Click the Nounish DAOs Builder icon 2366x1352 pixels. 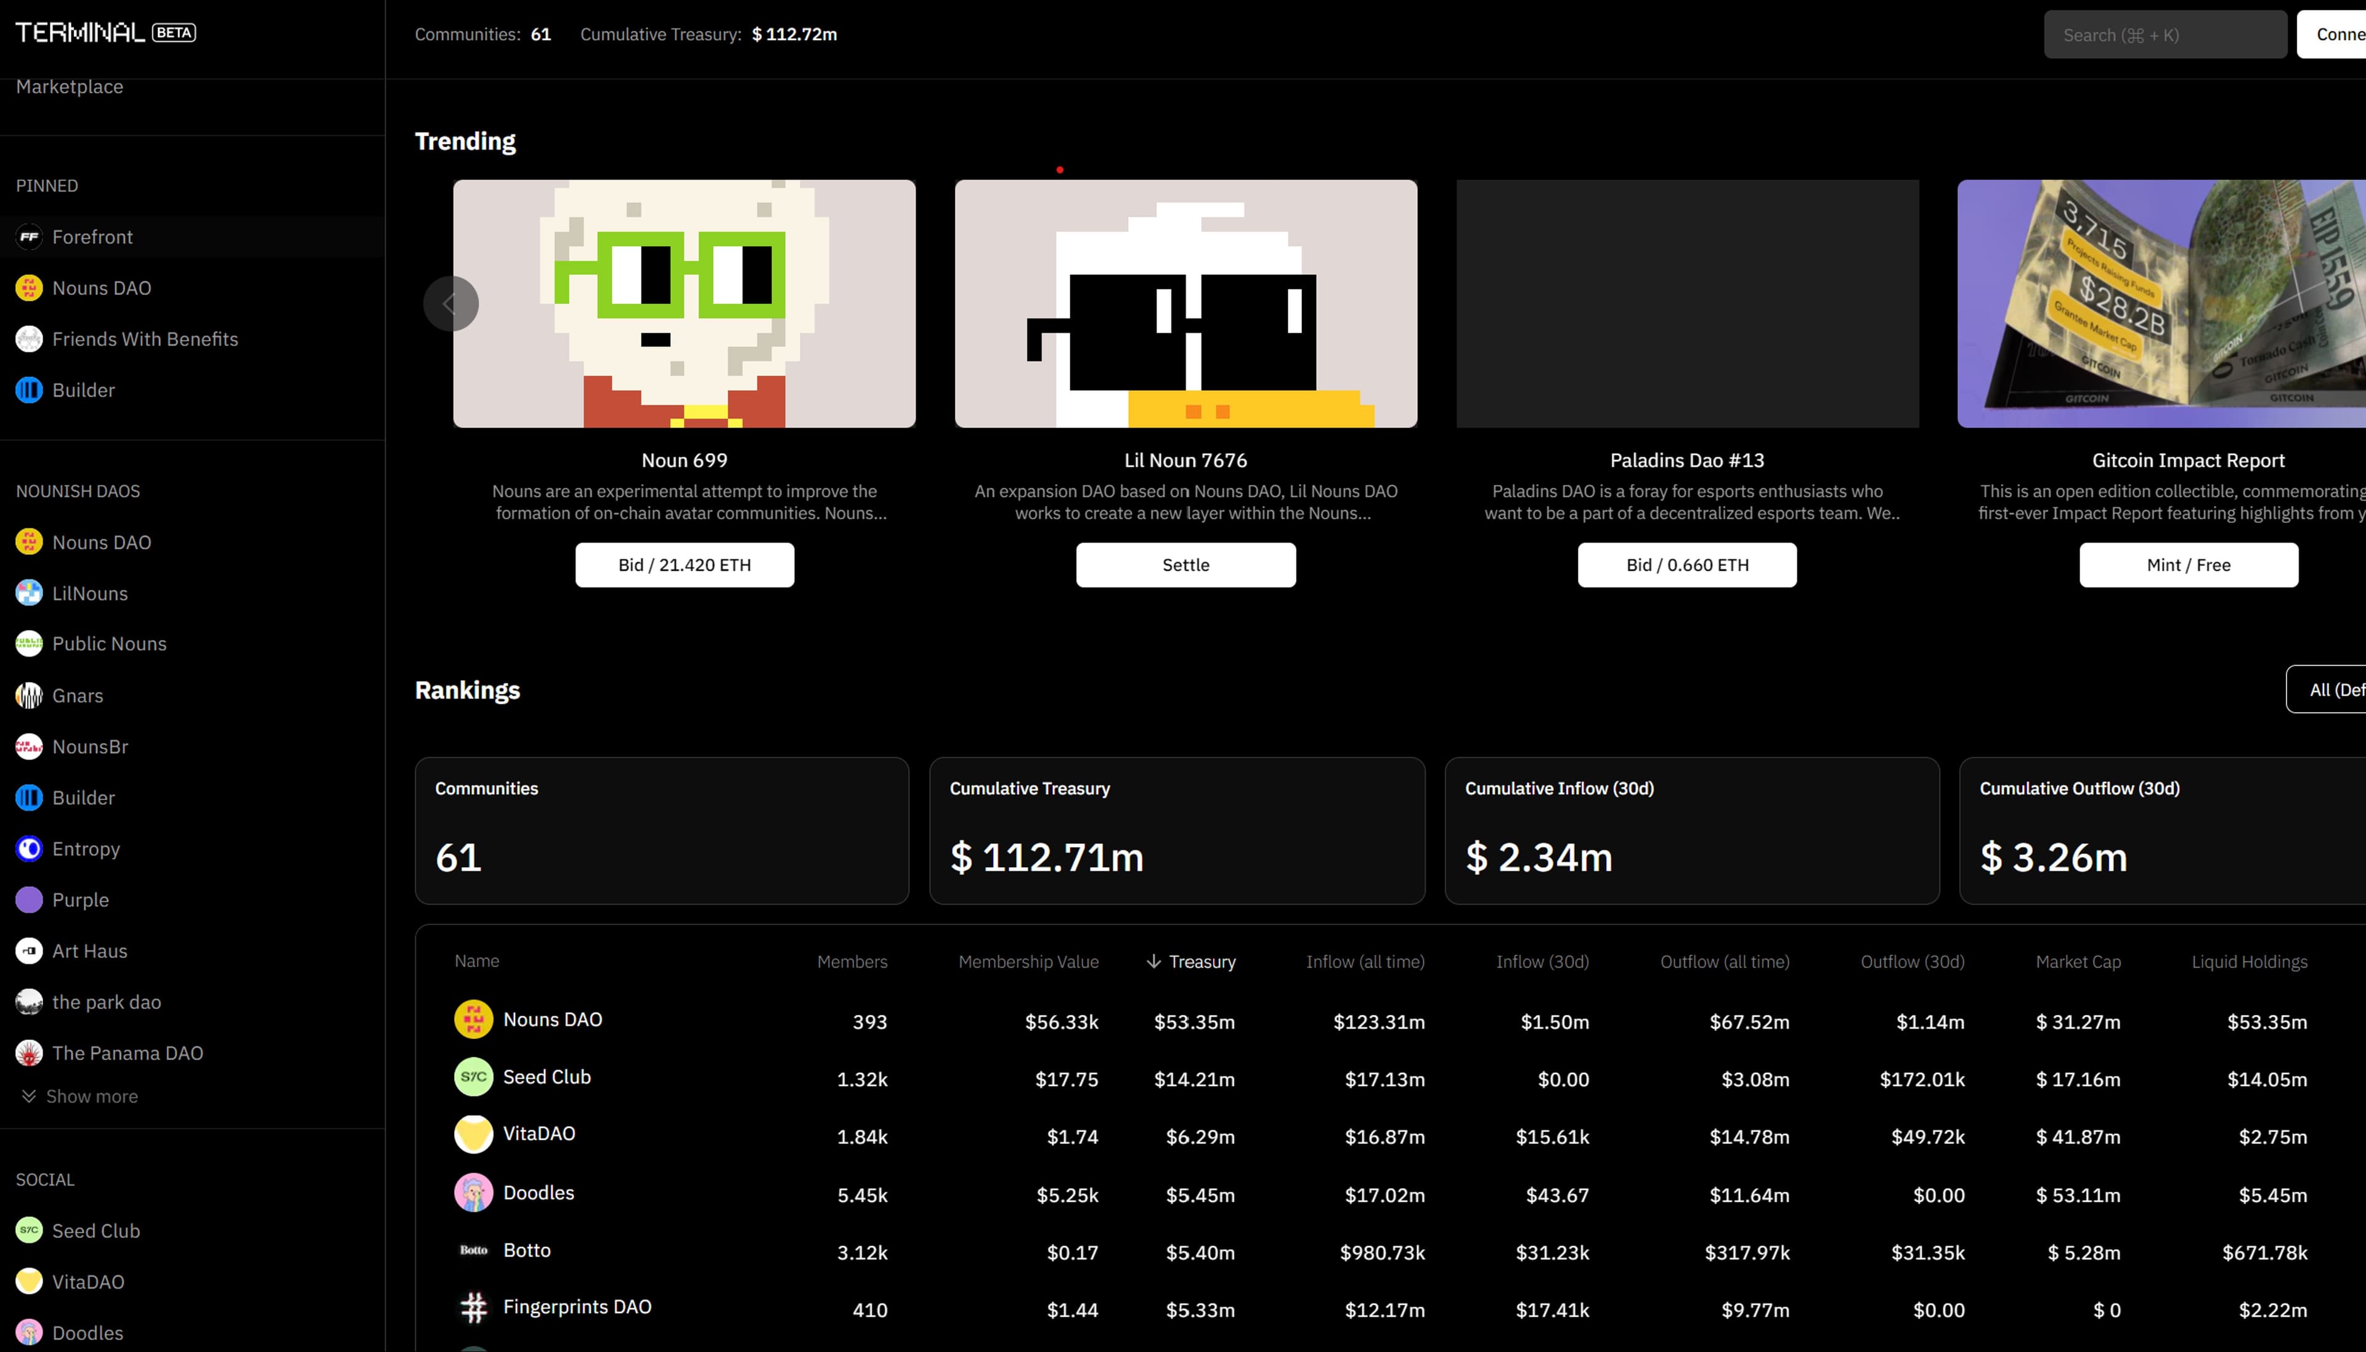coord(29,798)
